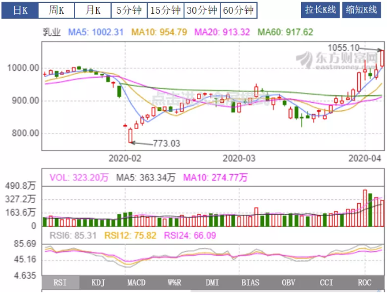Click the 1000.00 price axis label
This screenshot has width=387, height=294.
point(23,68)
